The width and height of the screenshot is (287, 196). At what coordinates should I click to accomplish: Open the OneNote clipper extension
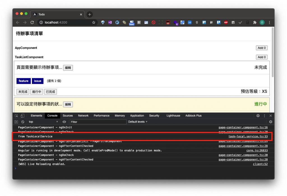(x=110, y=22)
